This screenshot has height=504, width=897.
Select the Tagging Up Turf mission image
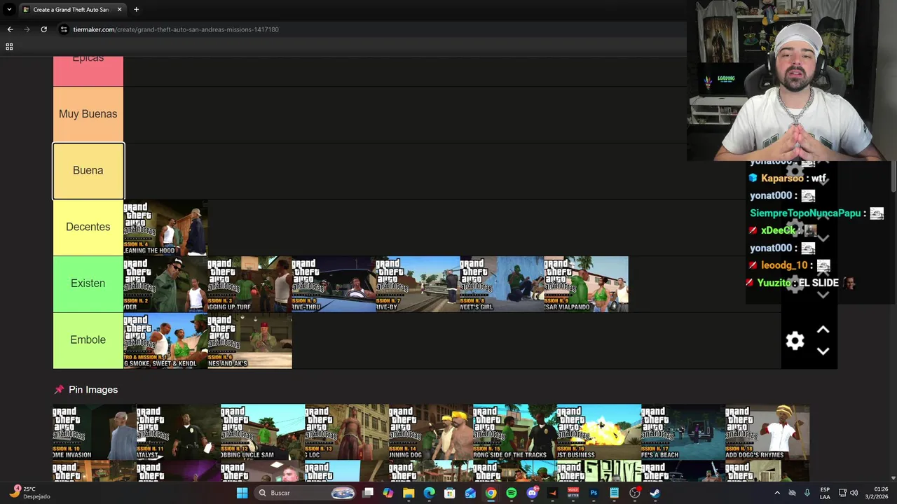[249, 284]
